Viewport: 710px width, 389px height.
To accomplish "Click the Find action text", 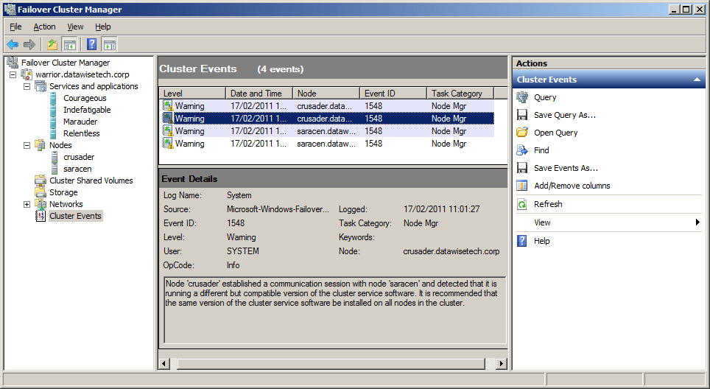I will [x=541, y=150].
